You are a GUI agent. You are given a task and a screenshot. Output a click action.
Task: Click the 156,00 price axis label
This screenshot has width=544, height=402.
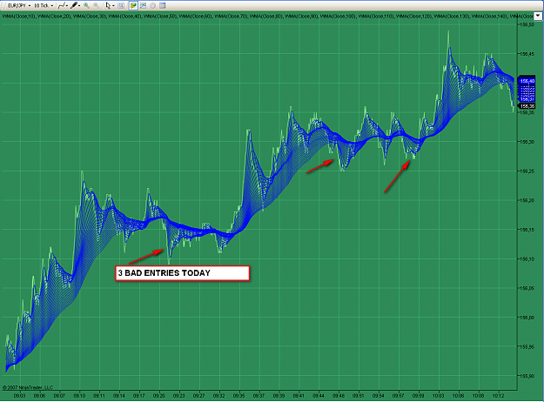click(527, 318)
